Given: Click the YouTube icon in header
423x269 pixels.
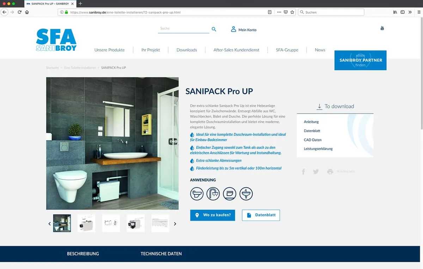Looking at the screenshot, I should 382,28.
